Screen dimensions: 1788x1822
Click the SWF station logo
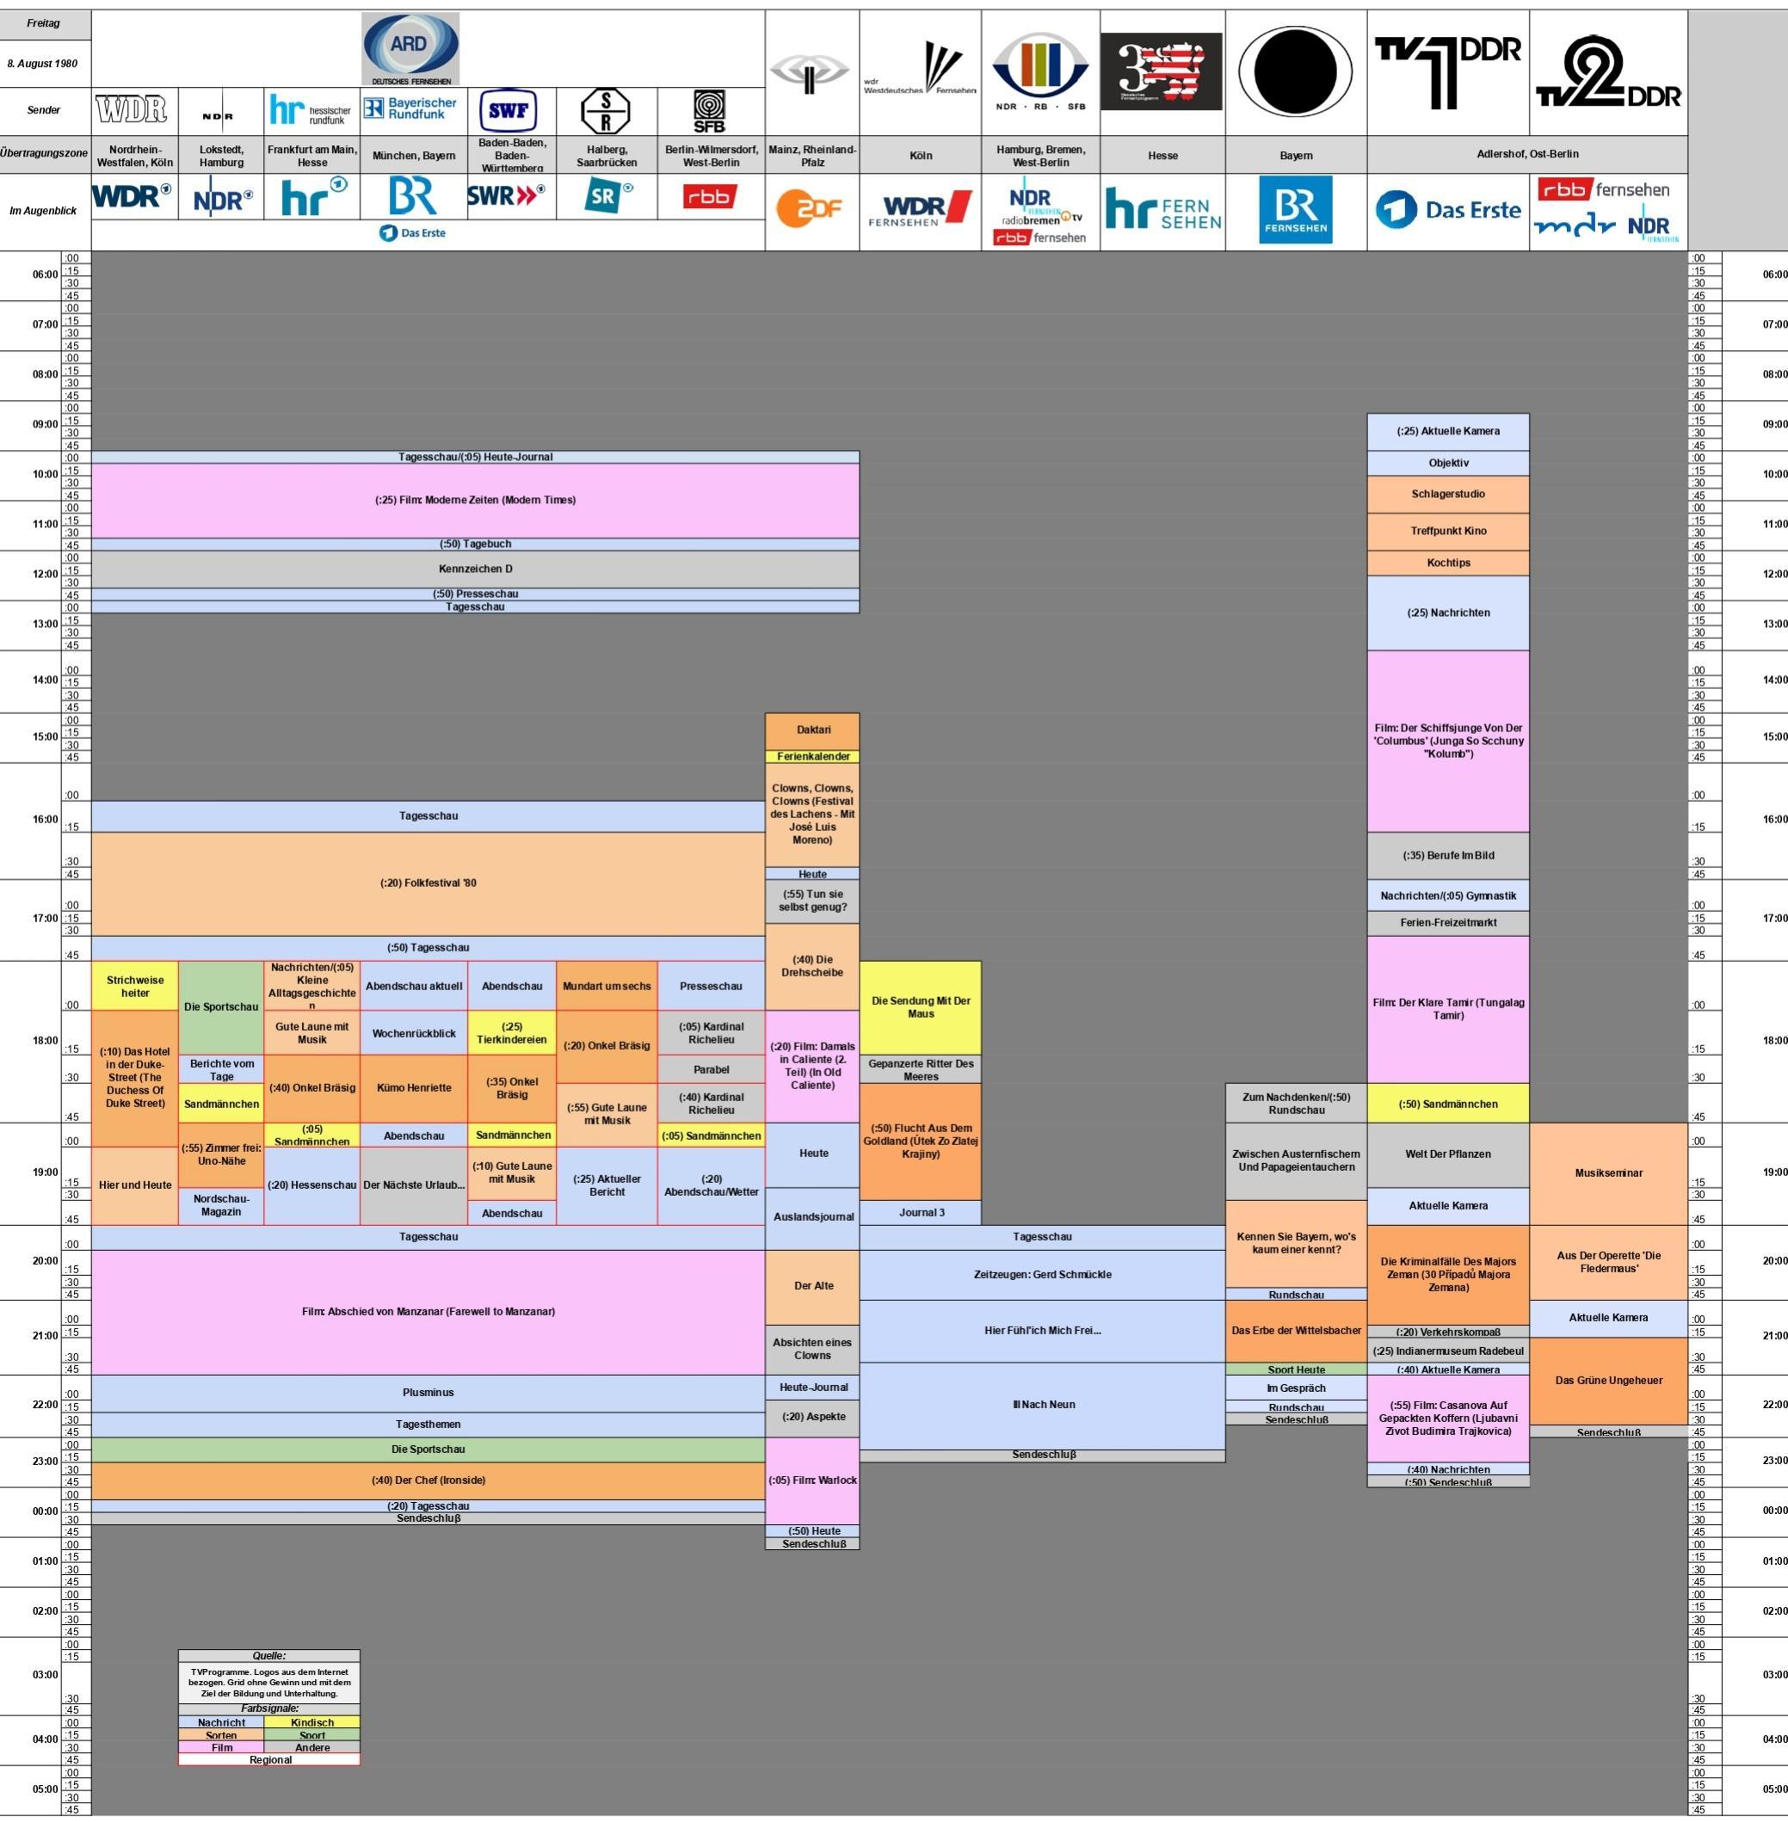(x=508, y=112)
